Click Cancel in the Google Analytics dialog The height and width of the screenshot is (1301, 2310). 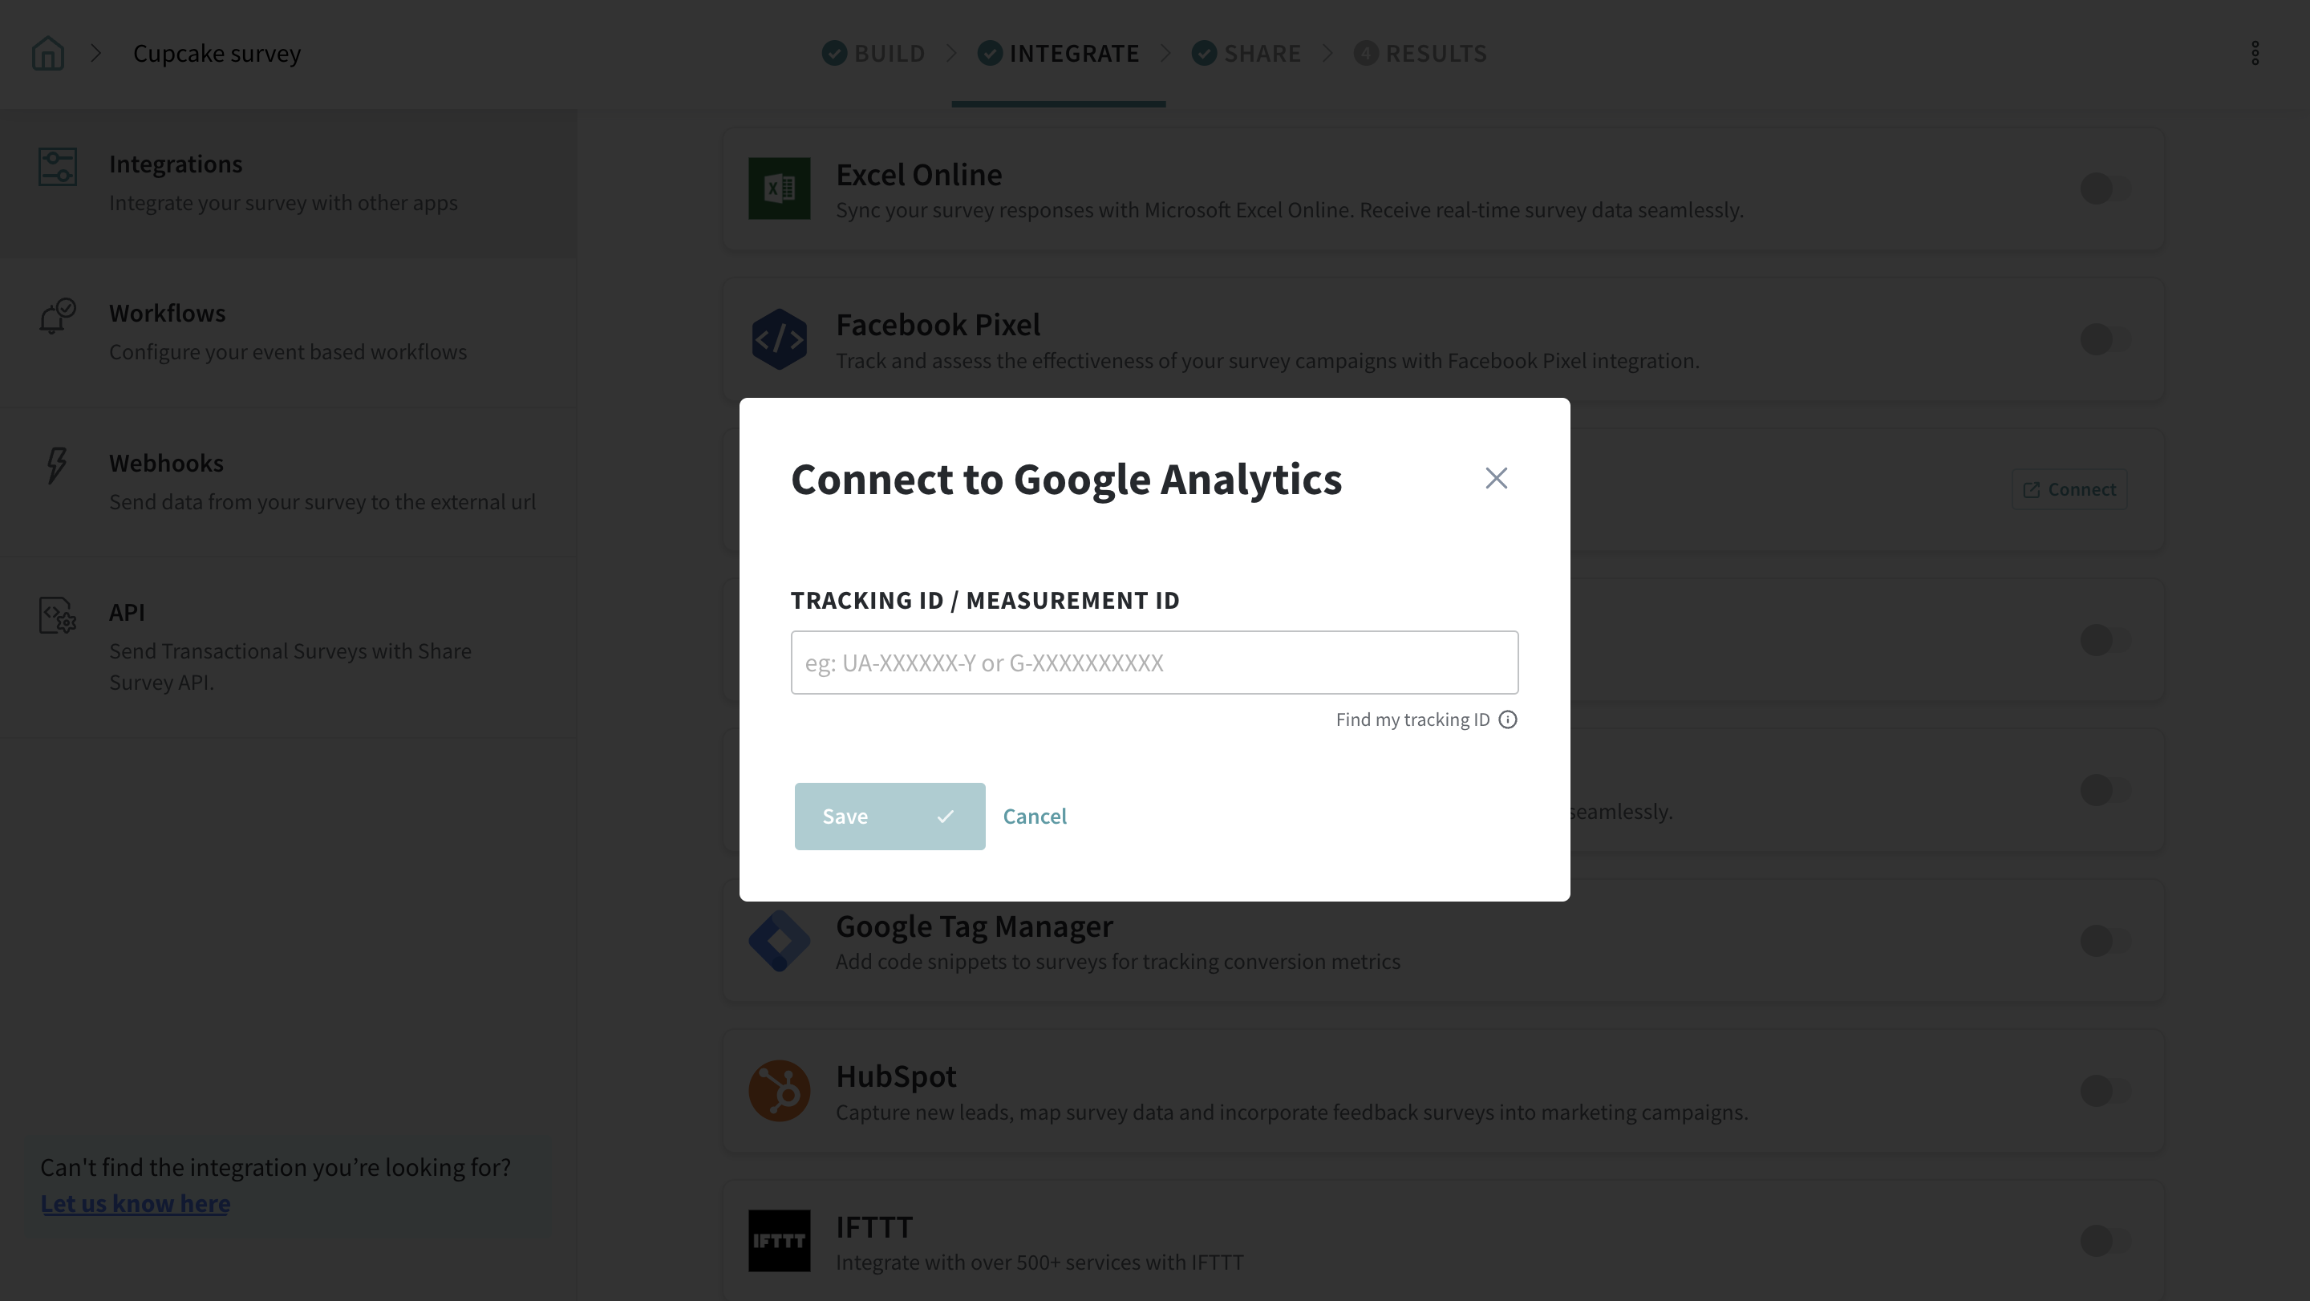click(x=1034, y=816)
